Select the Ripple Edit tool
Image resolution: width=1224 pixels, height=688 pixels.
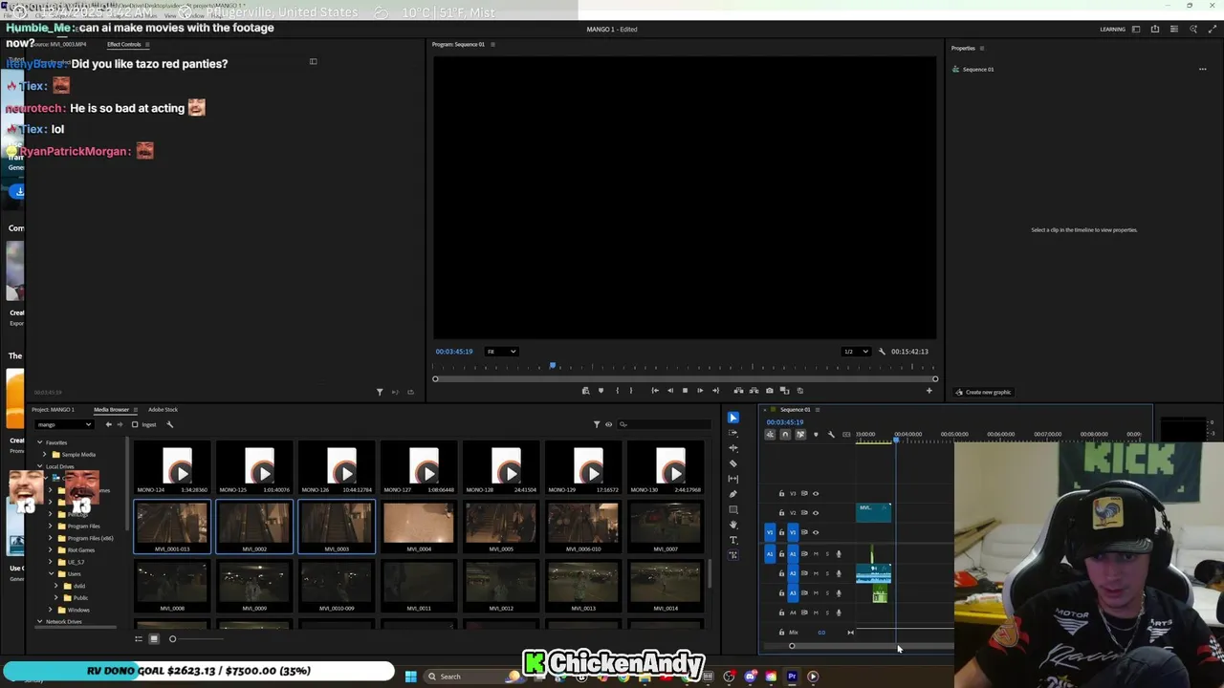[733, 448]
